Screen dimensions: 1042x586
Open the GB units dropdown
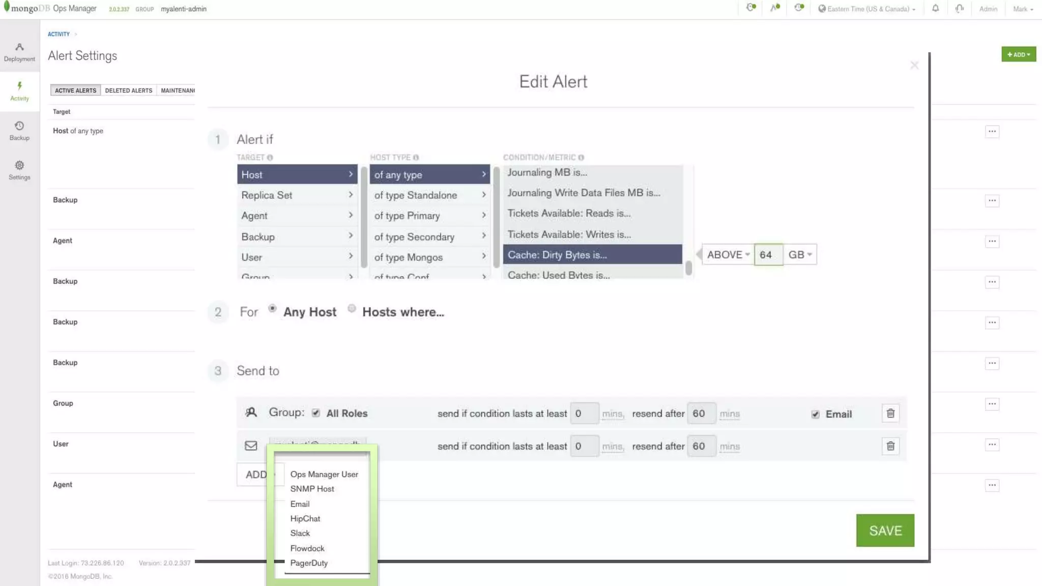coord(800,255)
